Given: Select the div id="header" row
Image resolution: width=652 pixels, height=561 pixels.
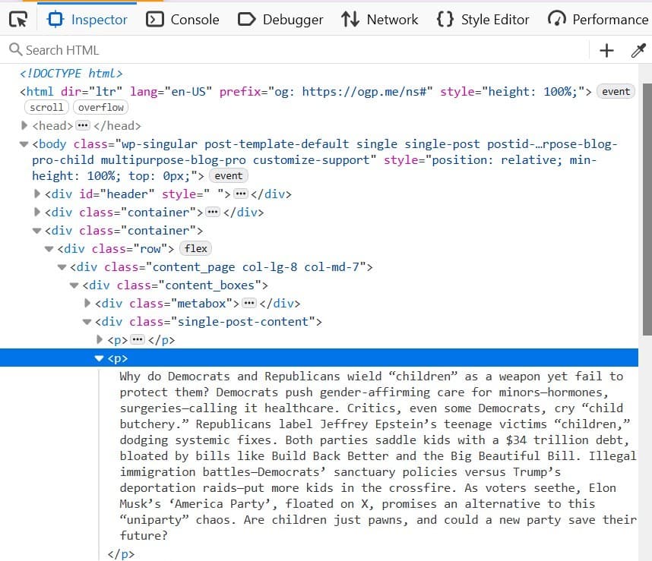Looking at the screenshot, I should click(168, 194).
